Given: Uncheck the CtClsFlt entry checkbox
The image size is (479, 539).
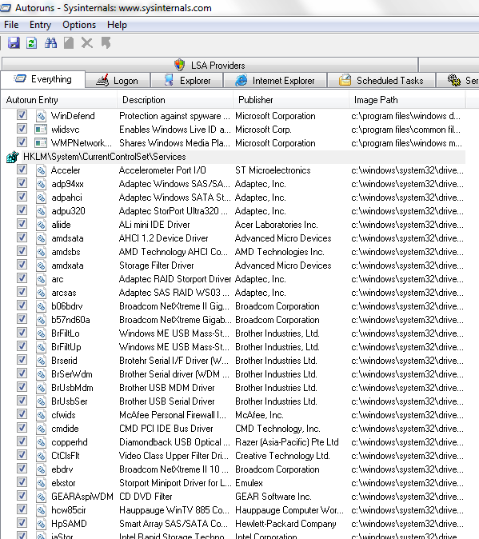Looking at the screenshot, I should coord(22,454).
